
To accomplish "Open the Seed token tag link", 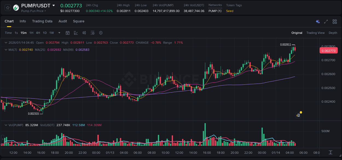I will coord(230,11).
